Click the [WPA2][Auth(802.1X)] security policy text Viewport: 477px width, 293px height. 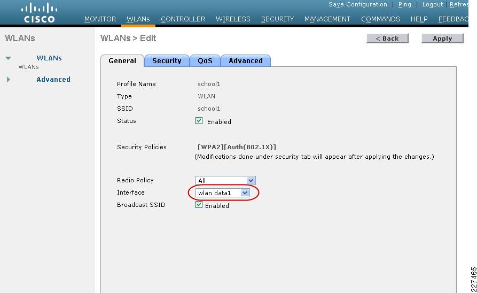pos(237,147)
